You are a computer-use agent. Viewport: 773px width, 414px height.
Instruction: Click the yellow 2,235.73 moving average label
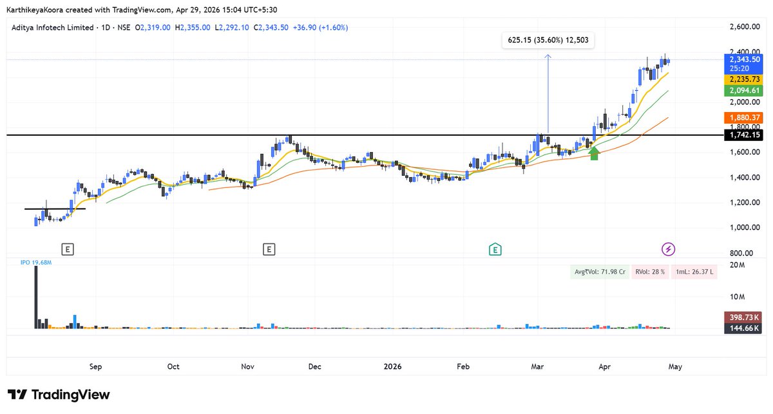tap(743, 79)
